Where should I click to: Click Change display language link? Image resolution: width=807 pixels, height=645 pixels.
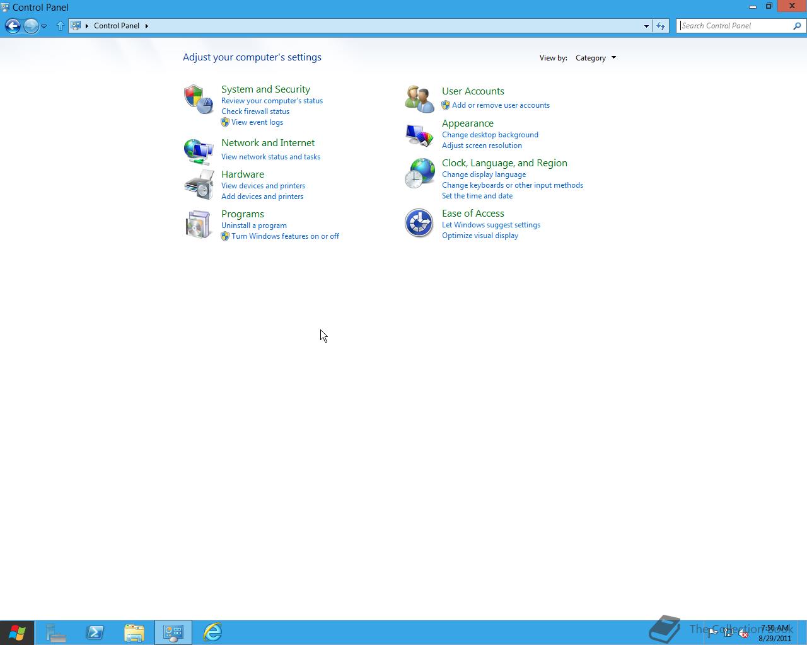(484, 174)
